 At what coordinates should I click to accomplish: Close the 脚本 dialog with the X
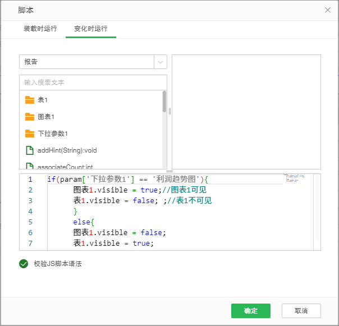328,10
